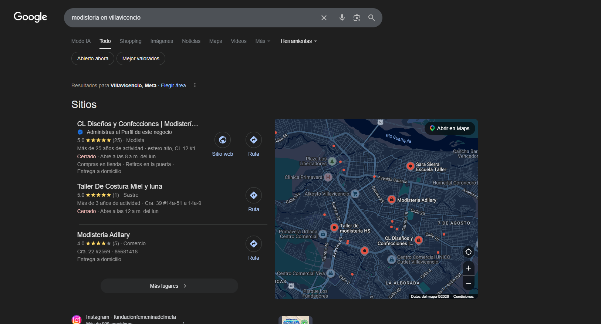Expand Más lugares list

[169, 286]
